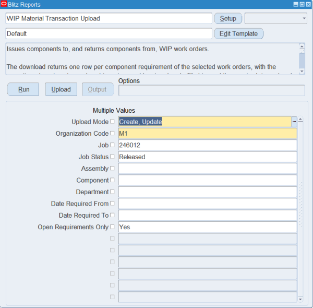Click the Upload button
This screenshot has height=308, width=313.
[61, 89]
